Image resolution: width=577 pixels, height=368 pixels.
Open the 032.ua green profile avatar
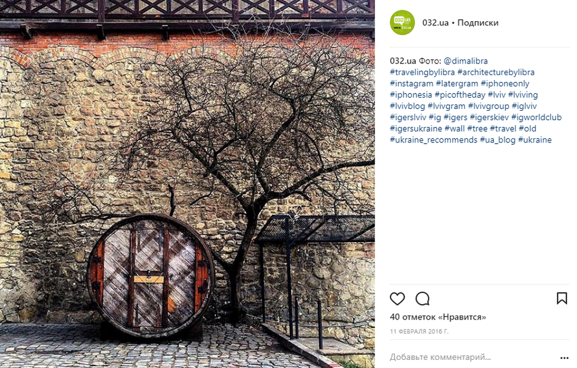[402, 22]
